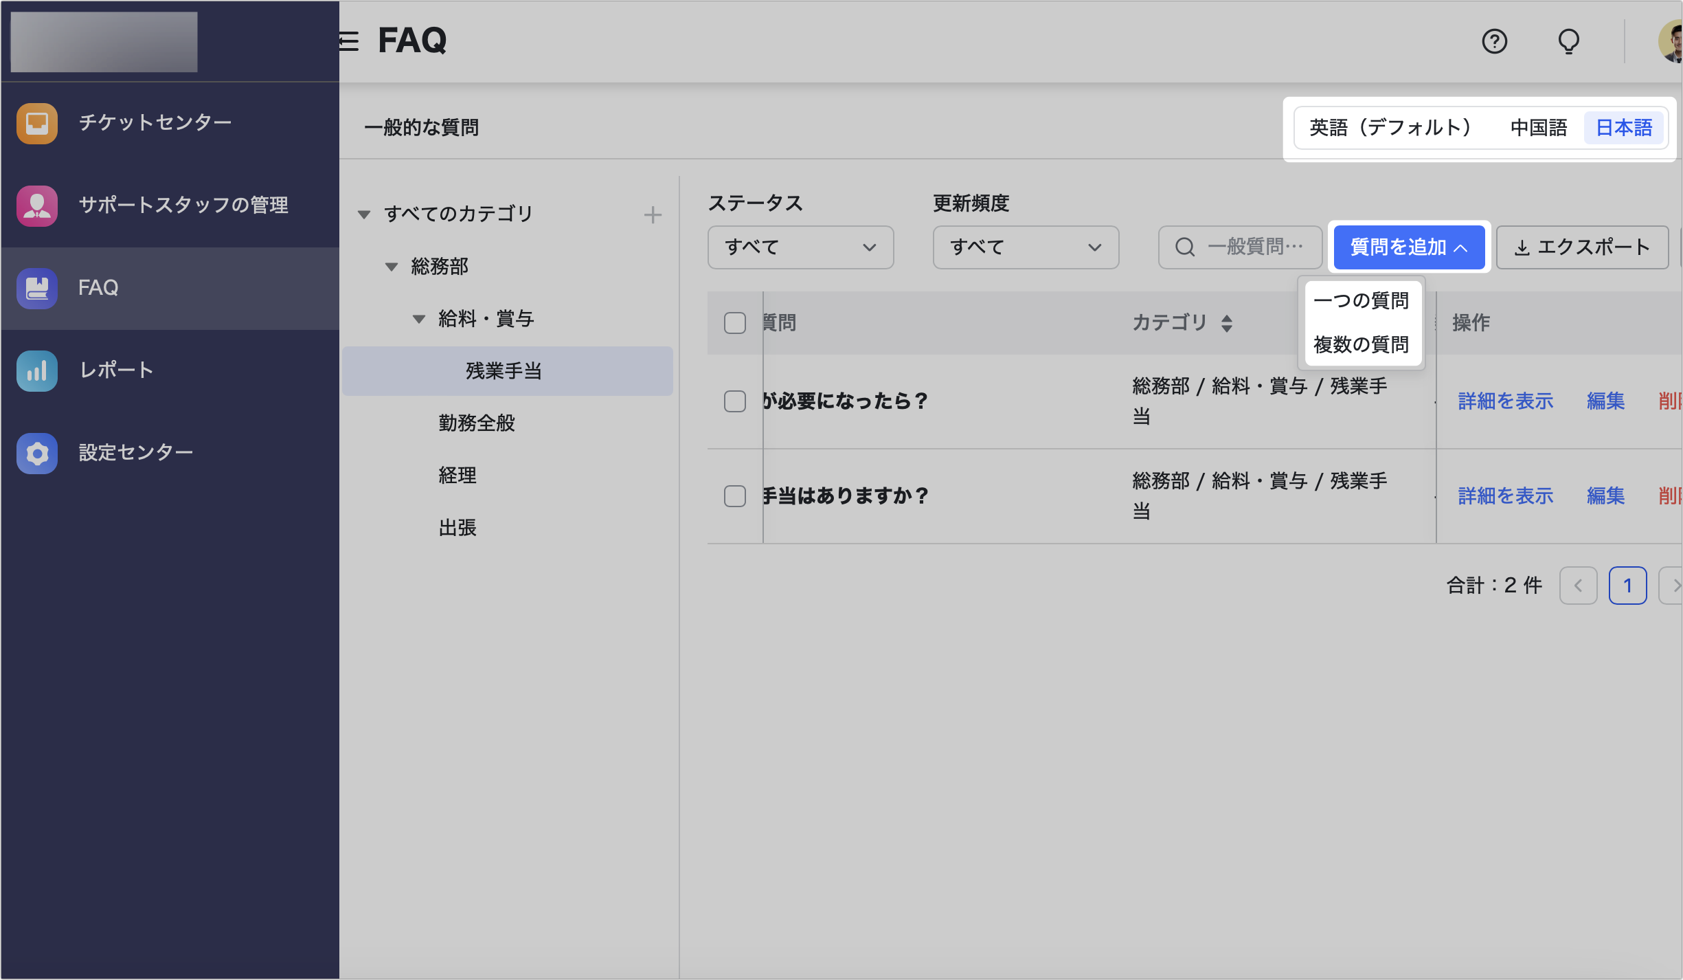Select 経理 category in tree

458,476
